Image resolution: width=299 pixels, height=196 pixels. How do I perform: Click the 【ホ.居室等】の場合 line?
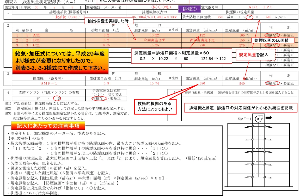(x=26, y=138)
